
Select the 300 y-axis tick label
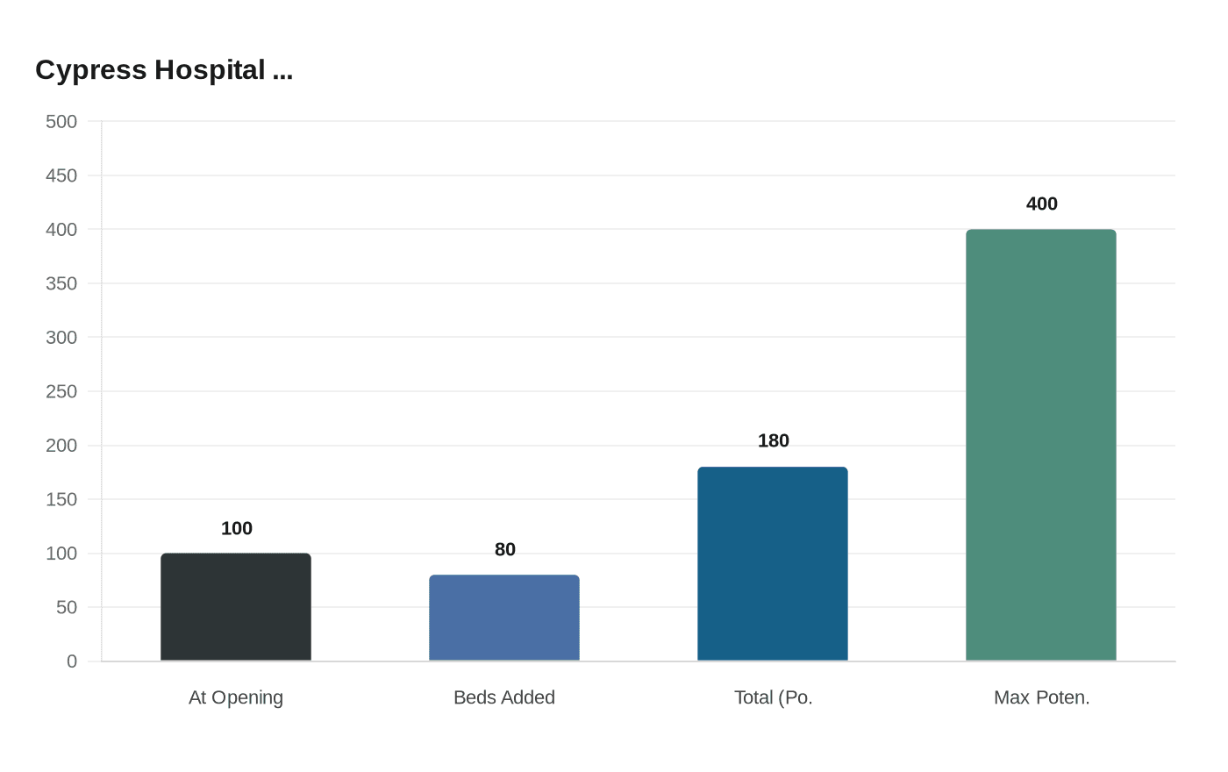tap(61, 337)
